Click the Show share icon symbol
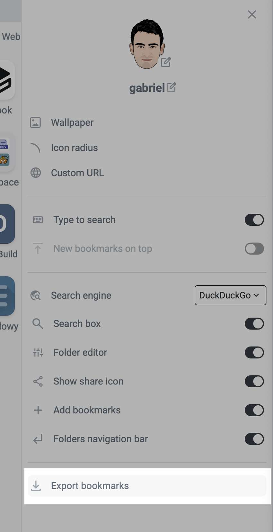Viewport: 273px width, 532px height. click(x=38, y=381)
